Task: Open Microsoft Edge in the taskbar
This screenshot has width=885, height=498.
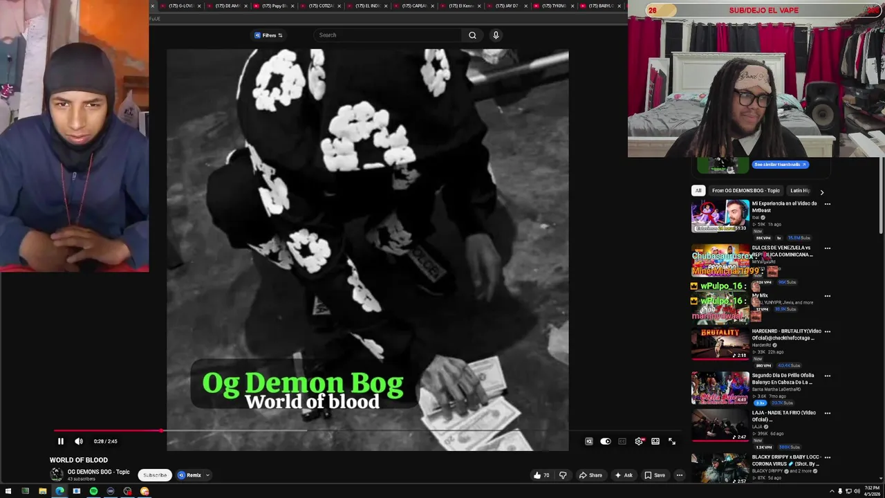Action: tap(59, 491)
